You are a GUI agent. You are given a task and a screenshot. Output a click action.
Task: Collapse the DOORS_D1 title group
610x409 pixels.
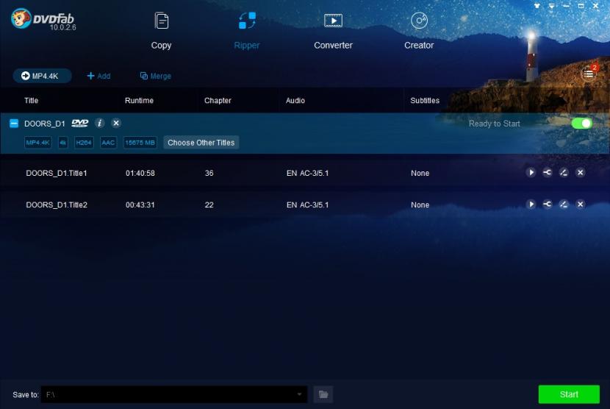tap(14, 124)
